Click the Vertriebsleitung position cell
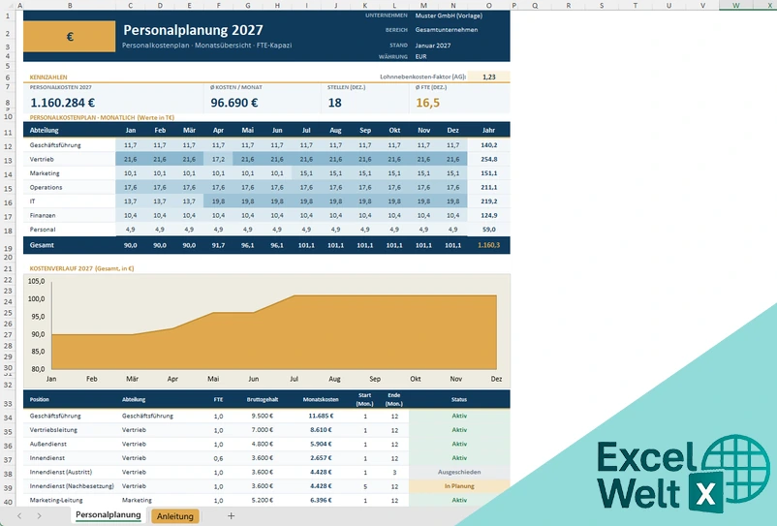Image resolution: width=777 pixels, height=526 pixels. (x=53, y=430)
